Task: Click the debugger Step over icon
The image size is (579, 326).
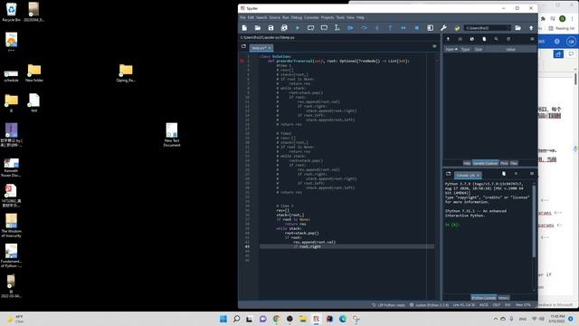Action: [x=364, y=28]
